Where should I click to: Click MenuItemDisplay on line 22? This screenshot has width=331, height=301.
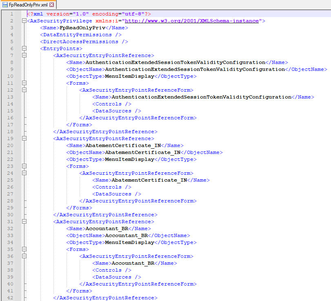coord(130,159)
